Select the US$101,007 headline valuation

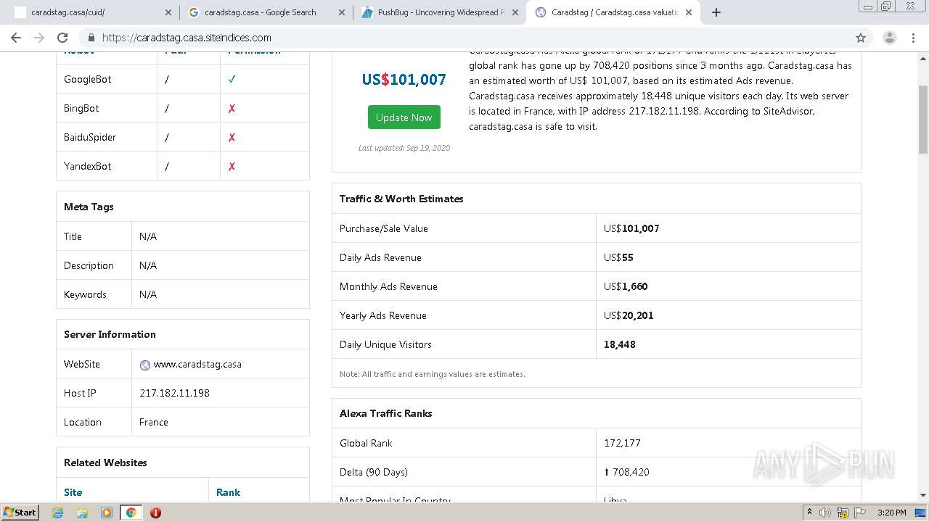click(404, 80)
